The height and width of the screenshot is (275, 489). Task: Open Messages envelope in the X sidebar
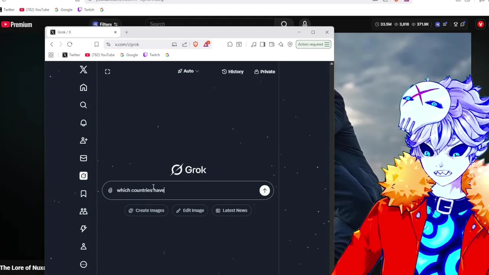click(83, 158)
